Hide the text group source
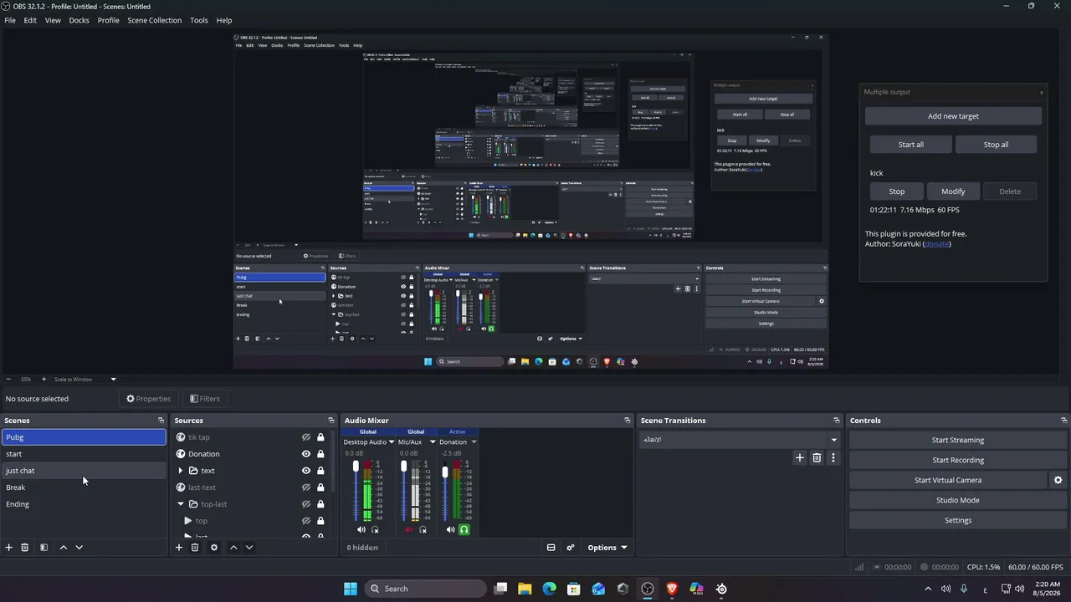 click(306, 471)
